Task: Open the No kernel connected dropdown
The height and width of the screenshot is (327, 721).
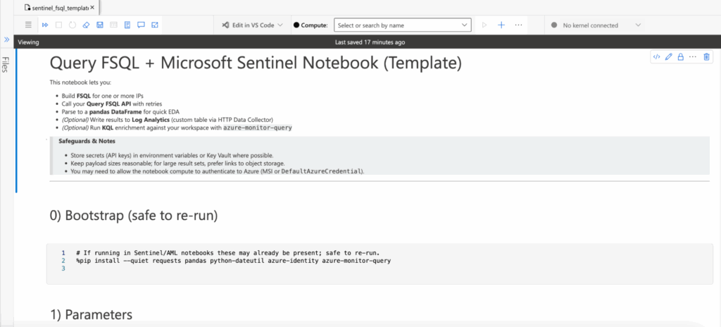Action: pyautogui.click(x=596, y=25)
